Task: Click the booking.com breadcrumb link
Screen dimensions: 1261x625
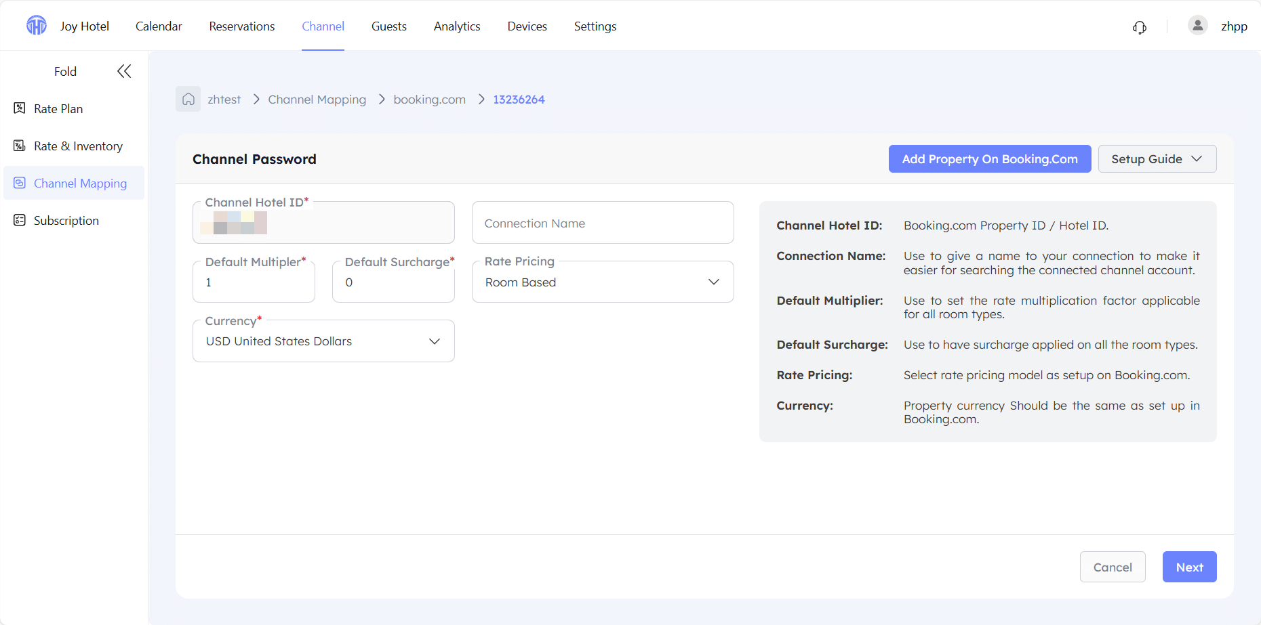Action: pos(430,100)
